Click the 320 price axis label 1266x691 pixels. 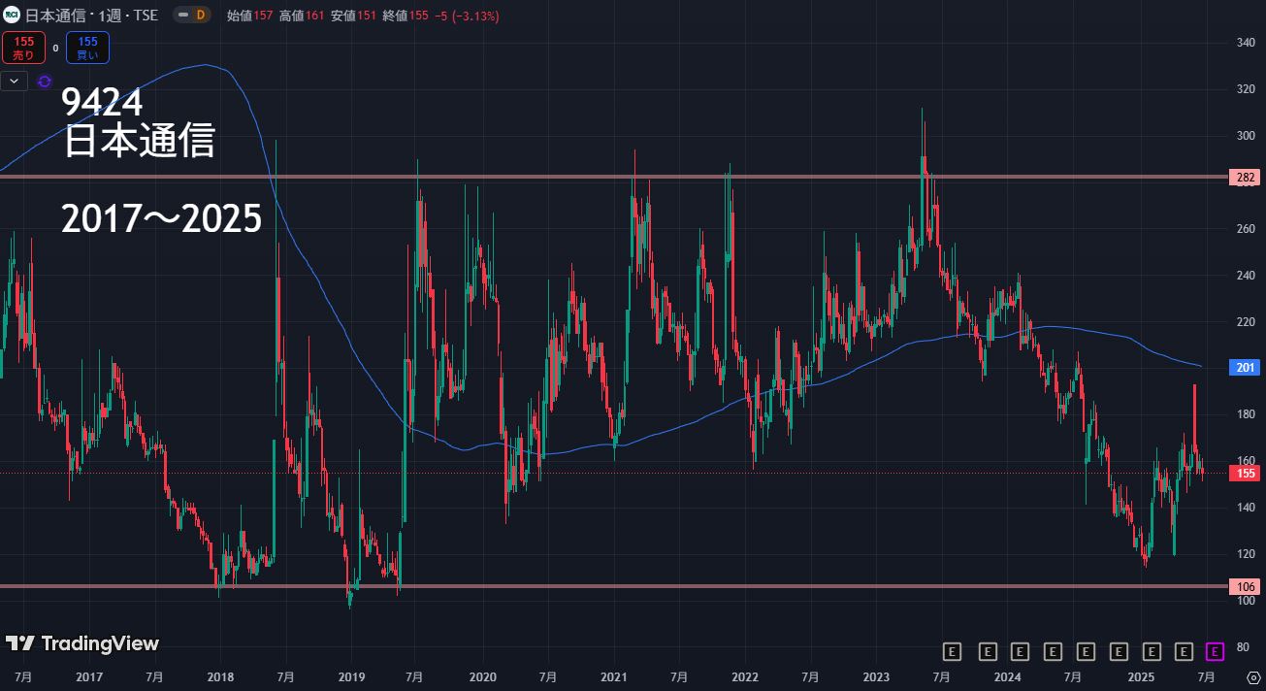tap(1248, 89)
